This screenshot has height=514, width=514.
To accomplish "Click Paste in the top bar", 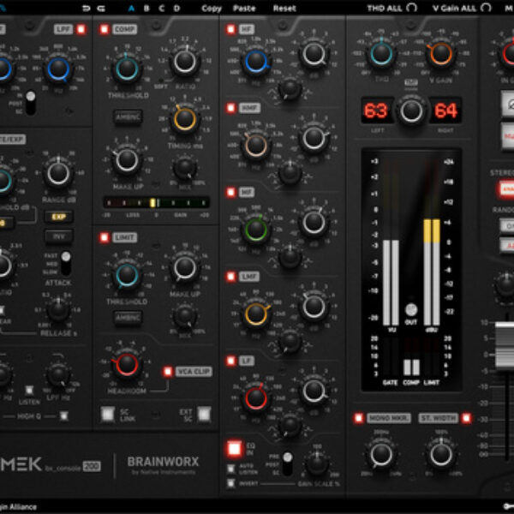I will tap(244, 9).
